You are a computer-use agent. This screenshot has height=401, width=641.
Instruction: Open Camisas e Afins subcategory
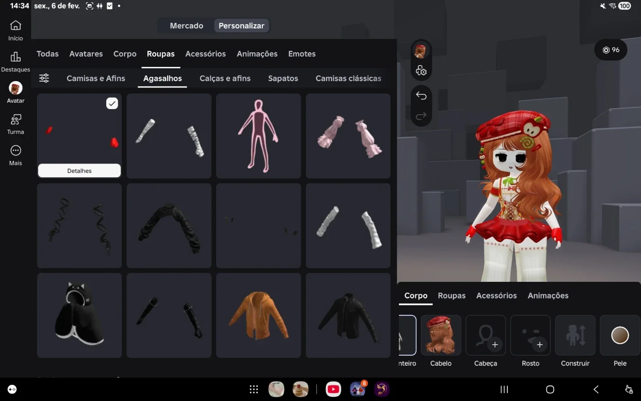[x=96, y=78]
